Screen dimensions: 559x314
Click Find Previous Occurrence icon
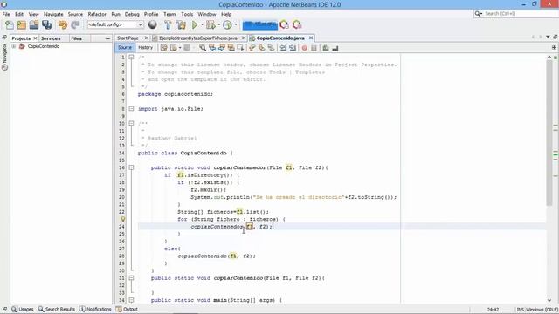(212, 48)
